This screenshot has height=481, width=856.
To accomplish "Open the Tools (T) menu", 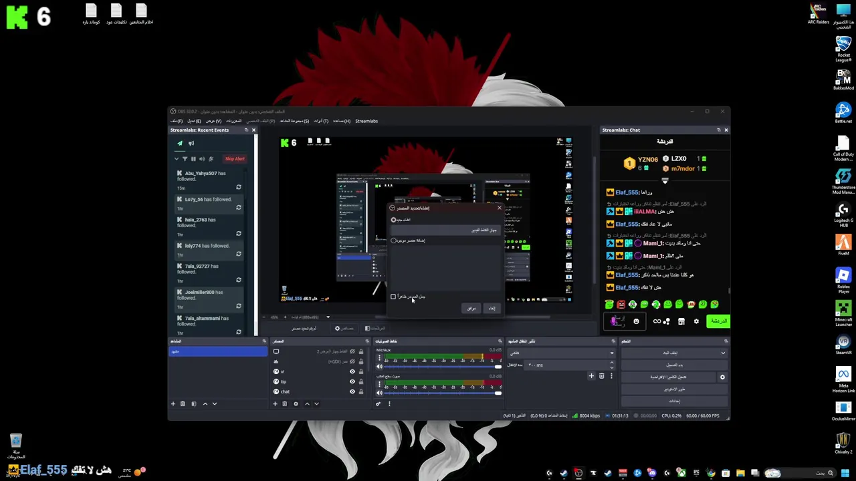I will 321,121.
